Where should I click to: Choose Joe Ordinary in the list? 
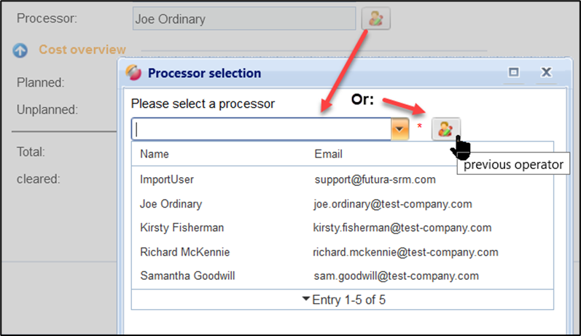tap(171, 204)
